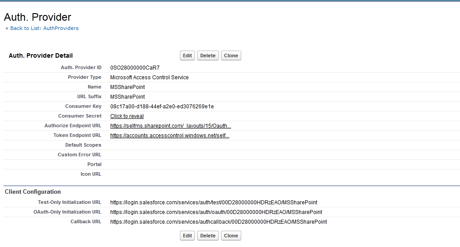Click the top Delete button

(208, 55)
